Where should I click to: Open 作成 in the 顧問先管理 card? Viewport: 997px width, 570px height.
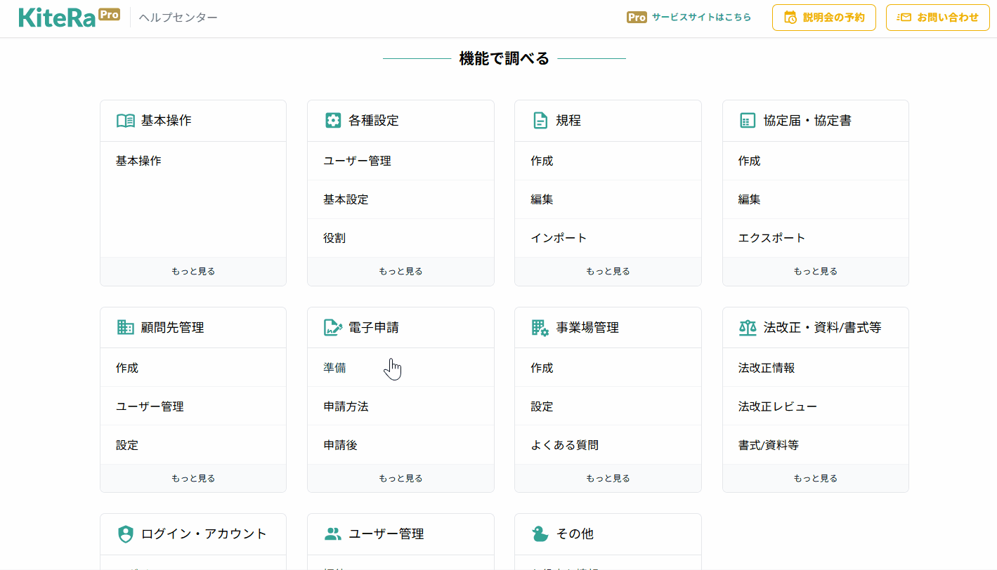coord(127,368)
